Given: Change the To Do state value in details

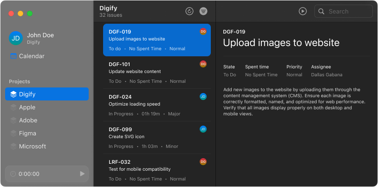Looking at the screenshot, I should tap(229, 75).
